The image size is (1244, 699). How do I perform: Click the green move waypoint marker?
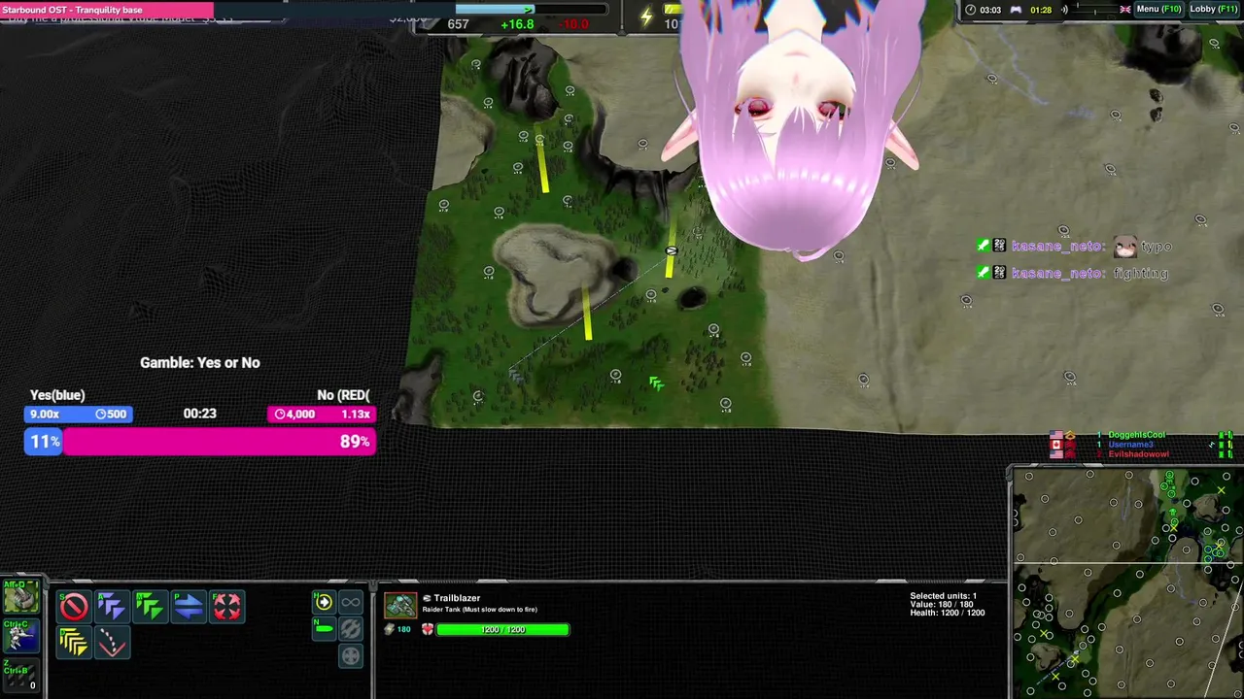pyautogui.click(x=656, y=383)
